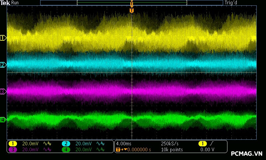The height and width of the screenshot is (160, 266).
Task: Click the channel 1 yellow ground marker
Action: click(x=3, y=38)
